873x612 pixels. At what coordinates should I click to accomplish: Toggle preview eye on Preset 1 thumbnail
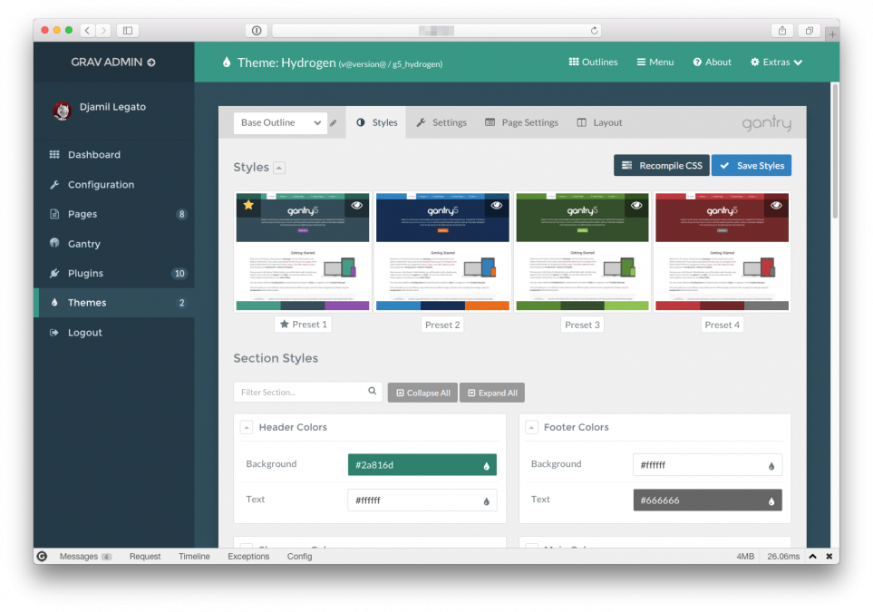point(357,206)
